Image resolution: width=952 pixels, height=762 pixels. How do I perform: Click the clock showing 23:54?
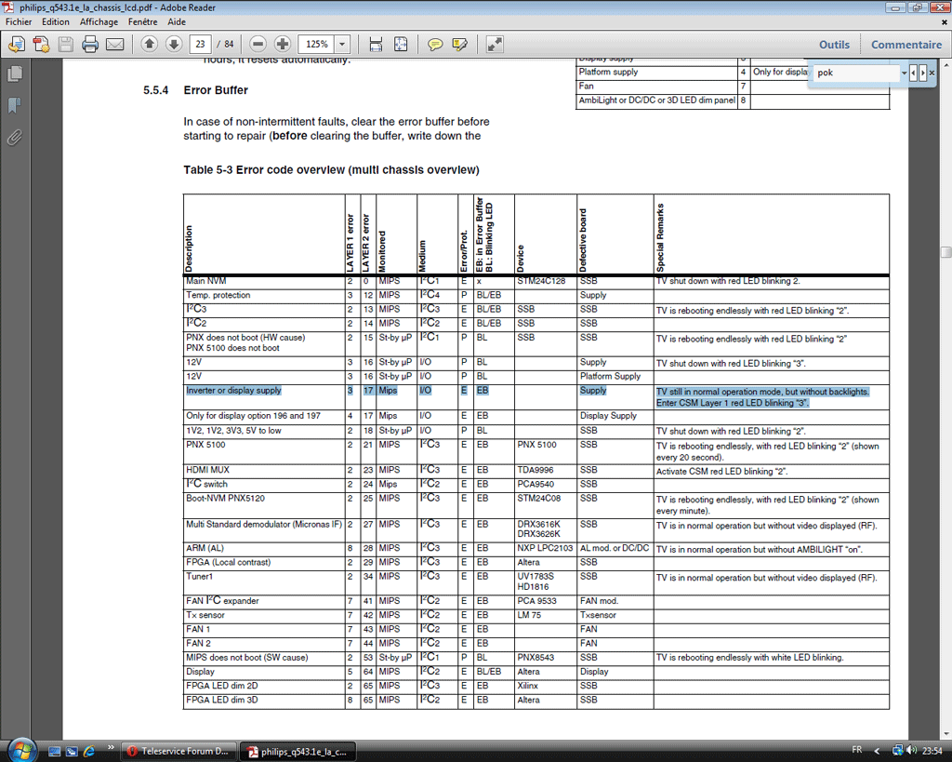pos(932,751)
